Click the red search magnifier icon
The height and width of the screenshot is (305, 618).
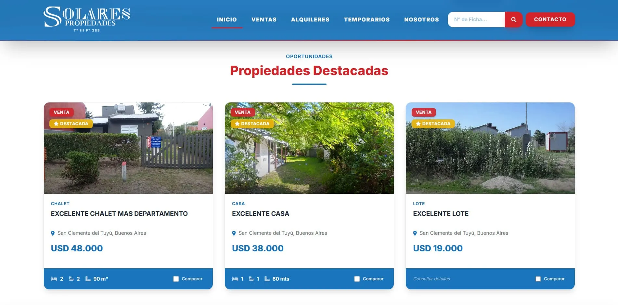click(x=513, y=20)
